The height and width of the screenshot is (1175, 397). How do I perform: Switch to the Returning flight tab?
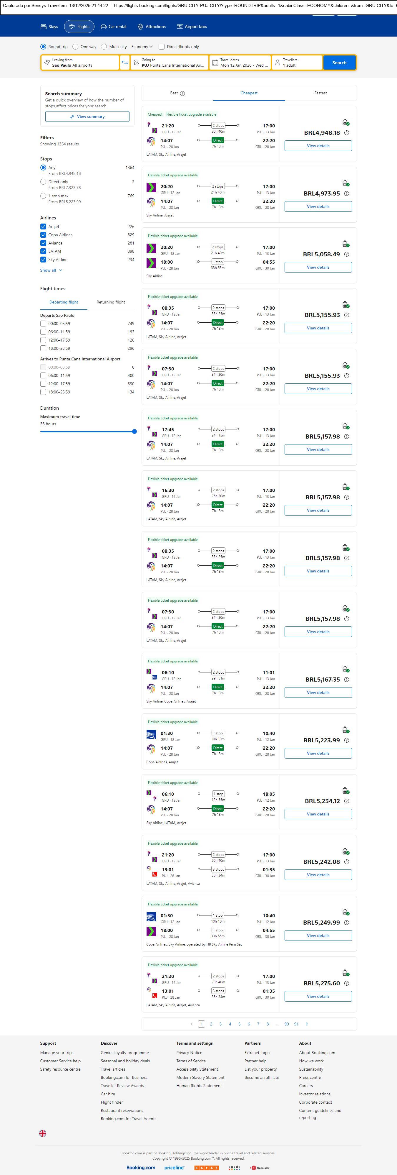coord(111,302)
